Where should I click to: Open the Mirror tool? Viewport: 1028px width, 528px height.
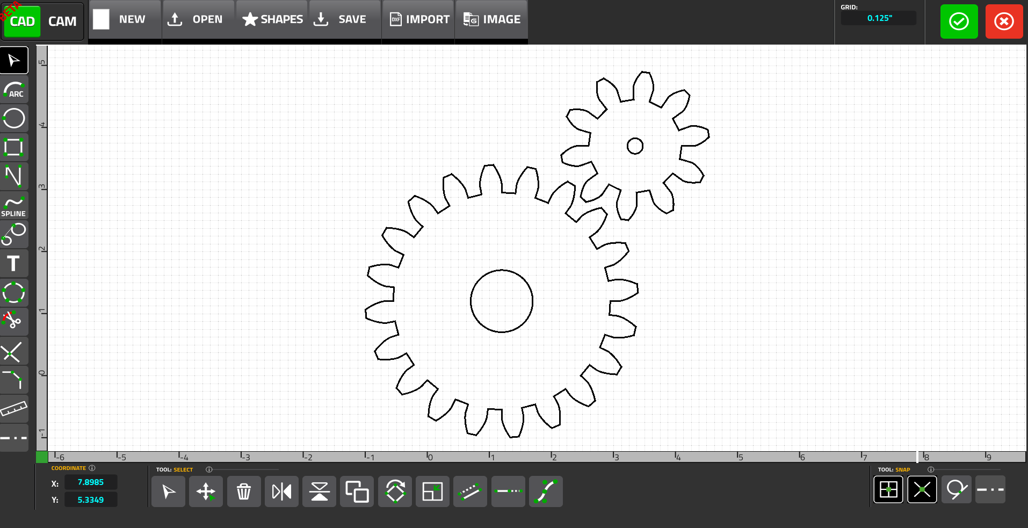pyautogui.click(x=281, y=491)
